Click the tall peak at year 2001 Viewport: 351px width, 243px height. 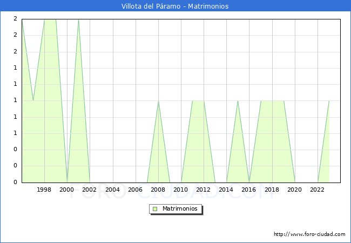pyautogui.click(x=78, y=19)
